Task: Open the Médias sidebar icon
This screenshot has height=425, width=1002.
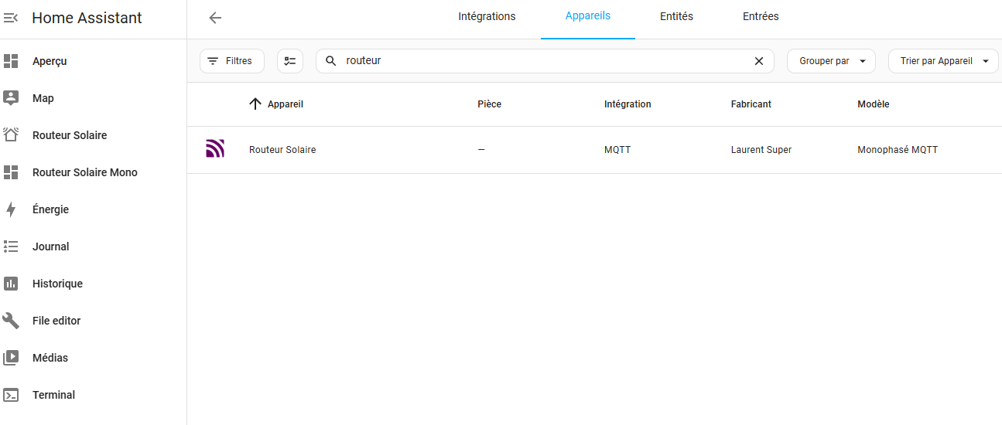Action: click(x=11, y=358)
